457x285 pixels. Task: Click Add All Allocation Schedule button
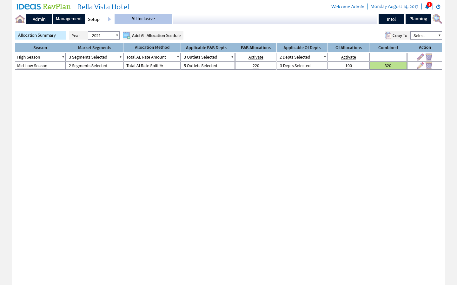tap(153, 35)
